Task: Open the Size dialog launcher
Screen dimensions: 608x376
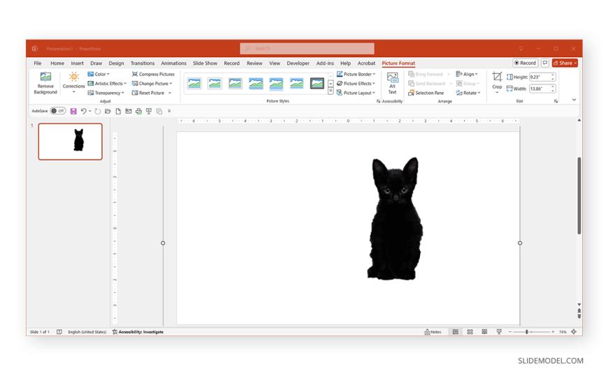Action: (x=556, y=101)
